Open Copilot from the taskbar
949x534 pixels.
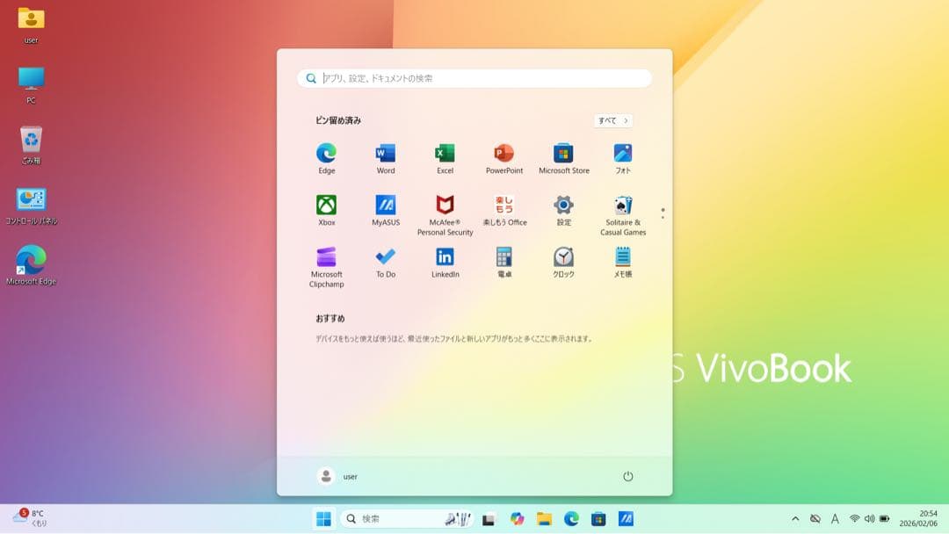click(517, 518)
